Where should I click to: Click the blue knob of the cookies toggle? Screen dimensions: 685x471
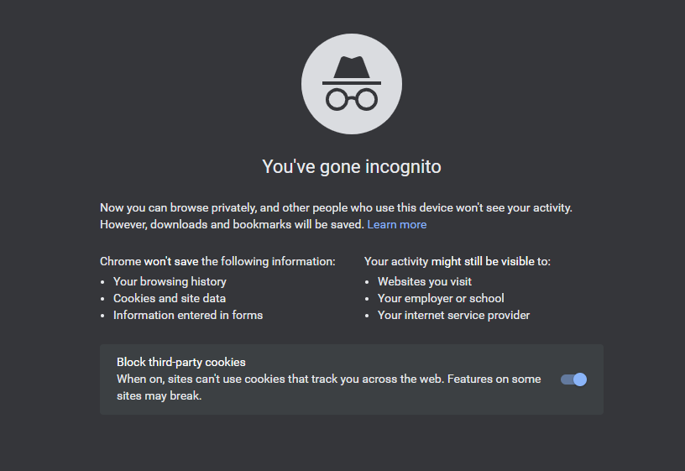click(580, 379)
